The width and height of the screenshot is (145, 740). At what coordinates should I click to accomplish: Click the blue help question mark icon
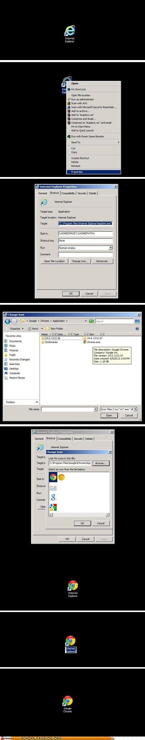click(x=137, y=329)
